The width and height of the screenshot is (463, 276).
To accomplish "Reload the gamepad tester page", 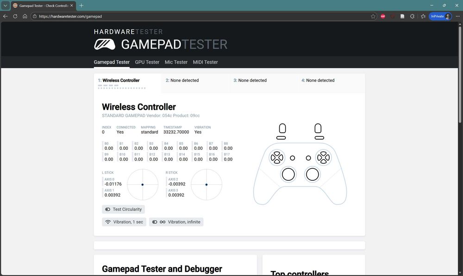I will (15, 16).
